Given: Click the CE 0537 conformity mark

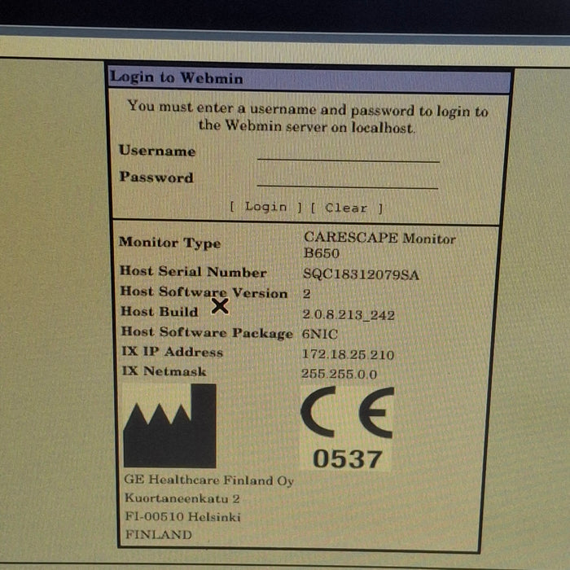Looking at the screenshot, I should click(347, 427).
